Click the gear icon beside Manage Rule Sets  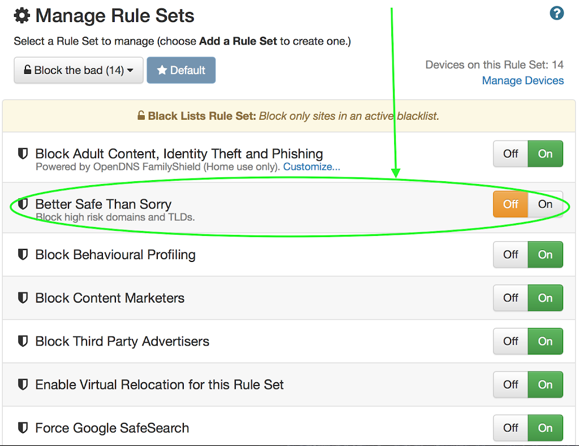22,15
